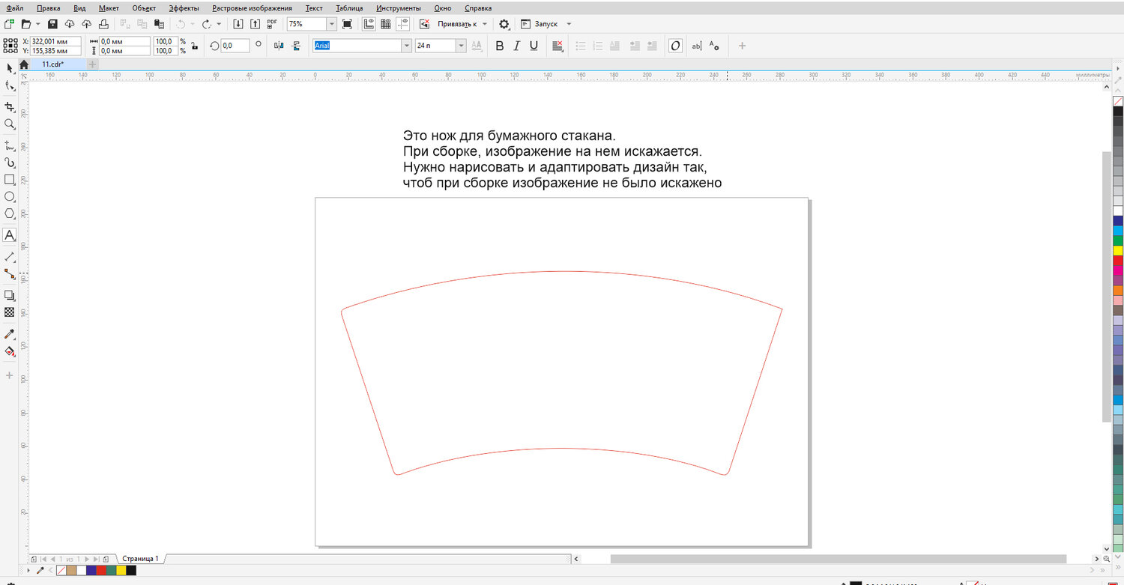
Task: Pick the yellow document palette swatch
Action: pyautogui.click(x=121, y=571)
